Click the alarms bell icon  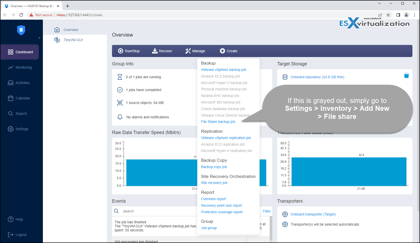120,117
